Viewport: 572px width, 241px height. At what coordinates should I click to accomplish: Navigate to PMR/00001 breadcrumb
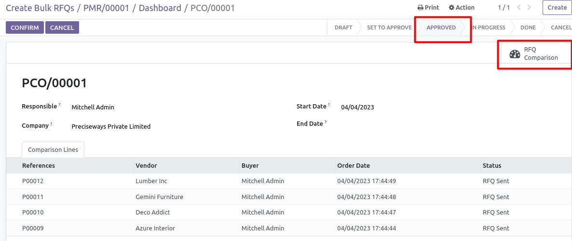(x=107, y=8)
